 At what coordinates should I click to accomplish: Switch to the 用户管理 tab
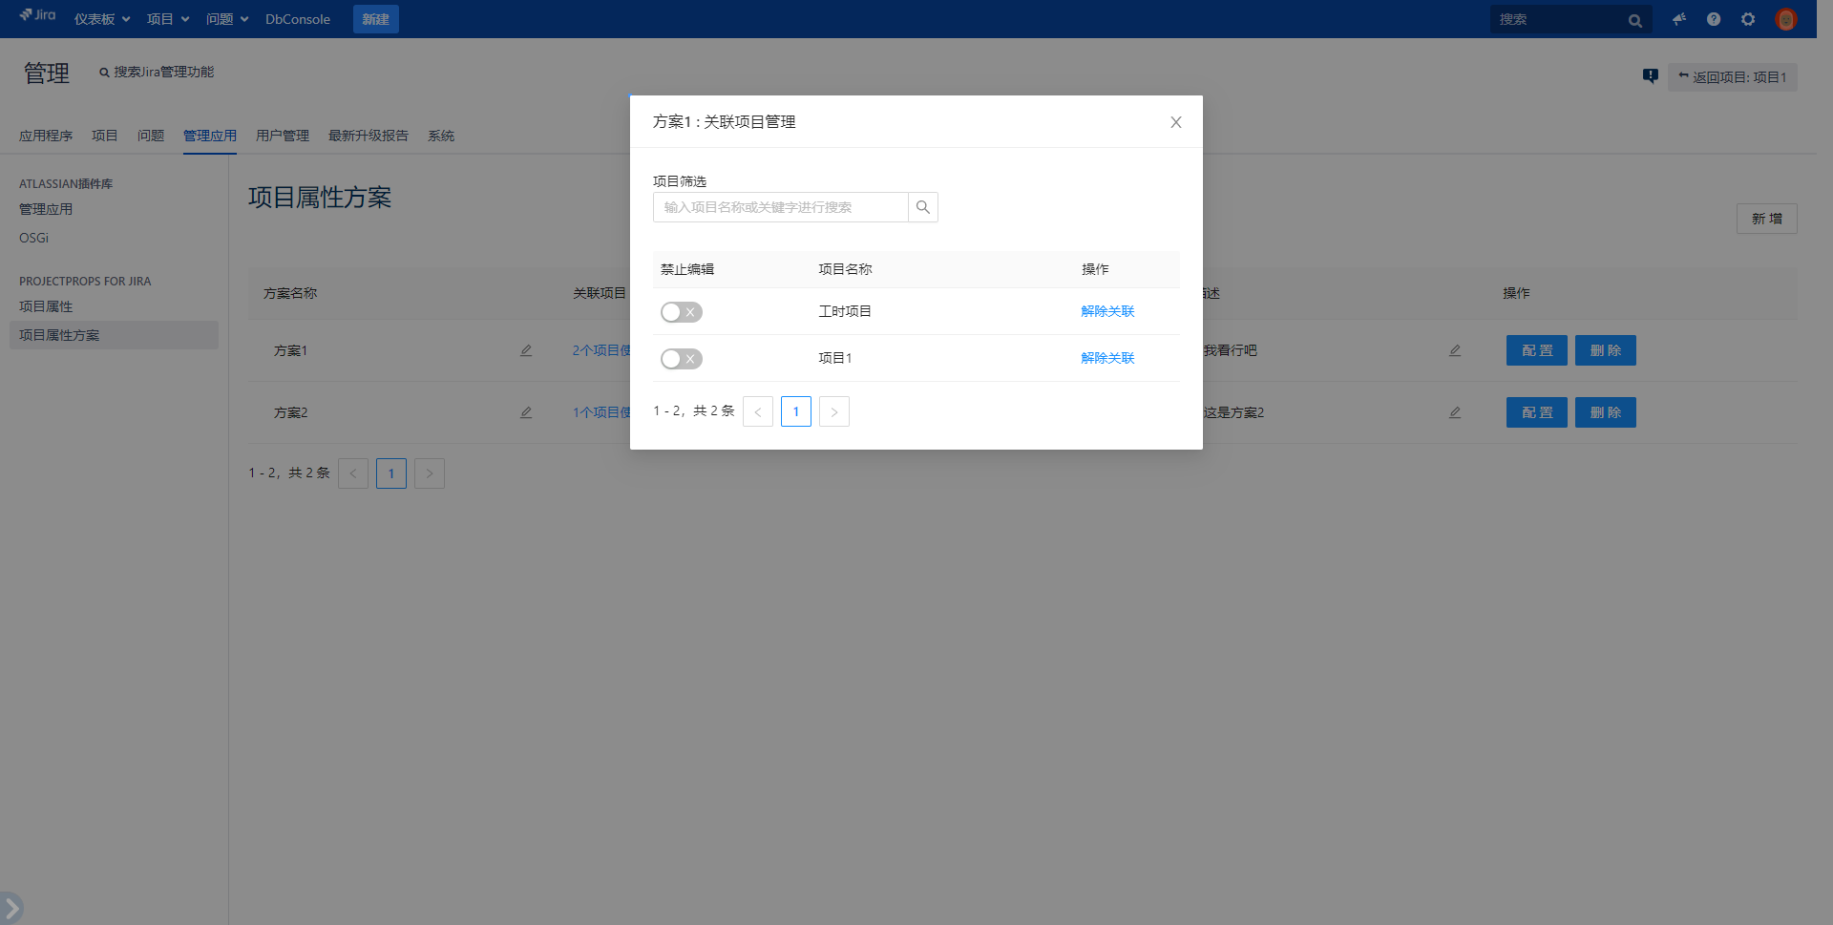coord(283,136)
